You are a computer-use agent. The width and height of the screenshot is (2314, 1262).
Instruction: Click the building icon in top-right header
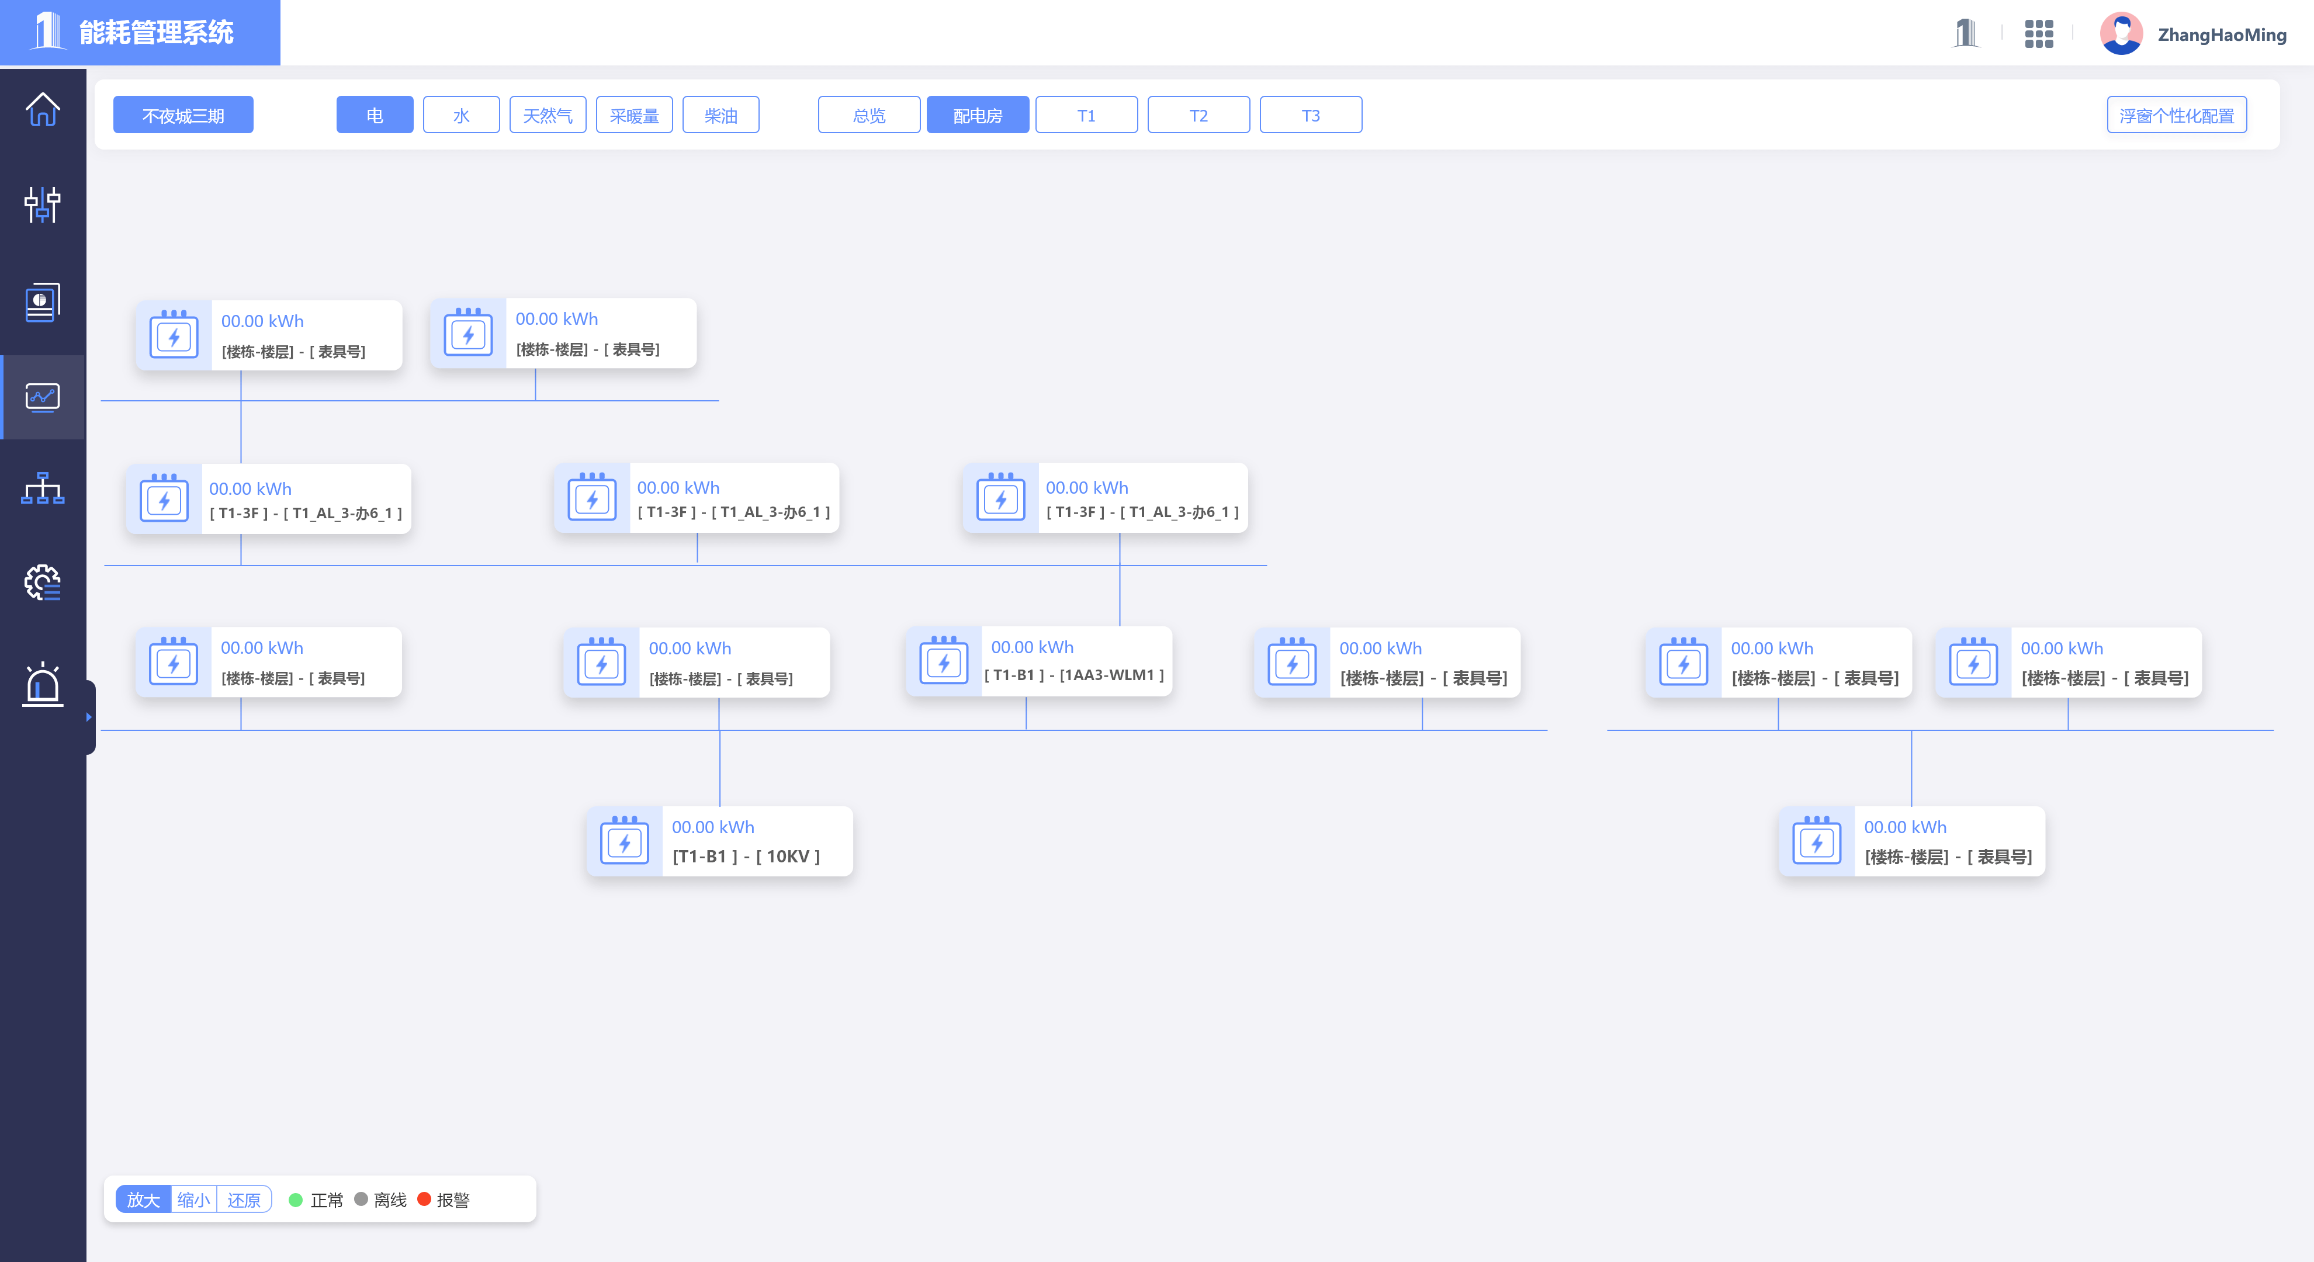[x=1966, y=33]
